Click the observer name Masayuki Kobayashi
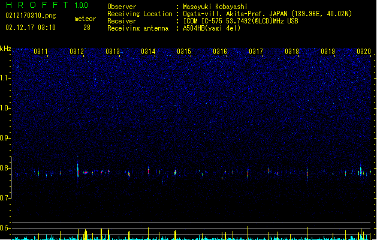377x240 pixels. click(215, 7)
